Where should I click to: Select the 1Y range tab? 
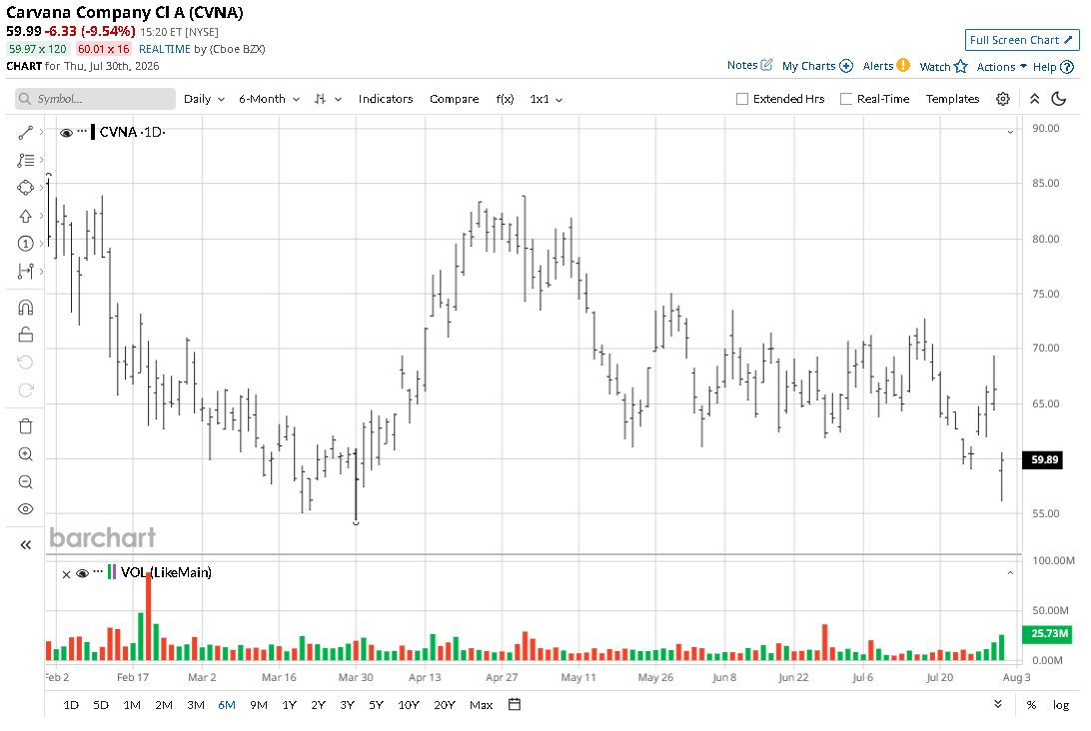290,705
